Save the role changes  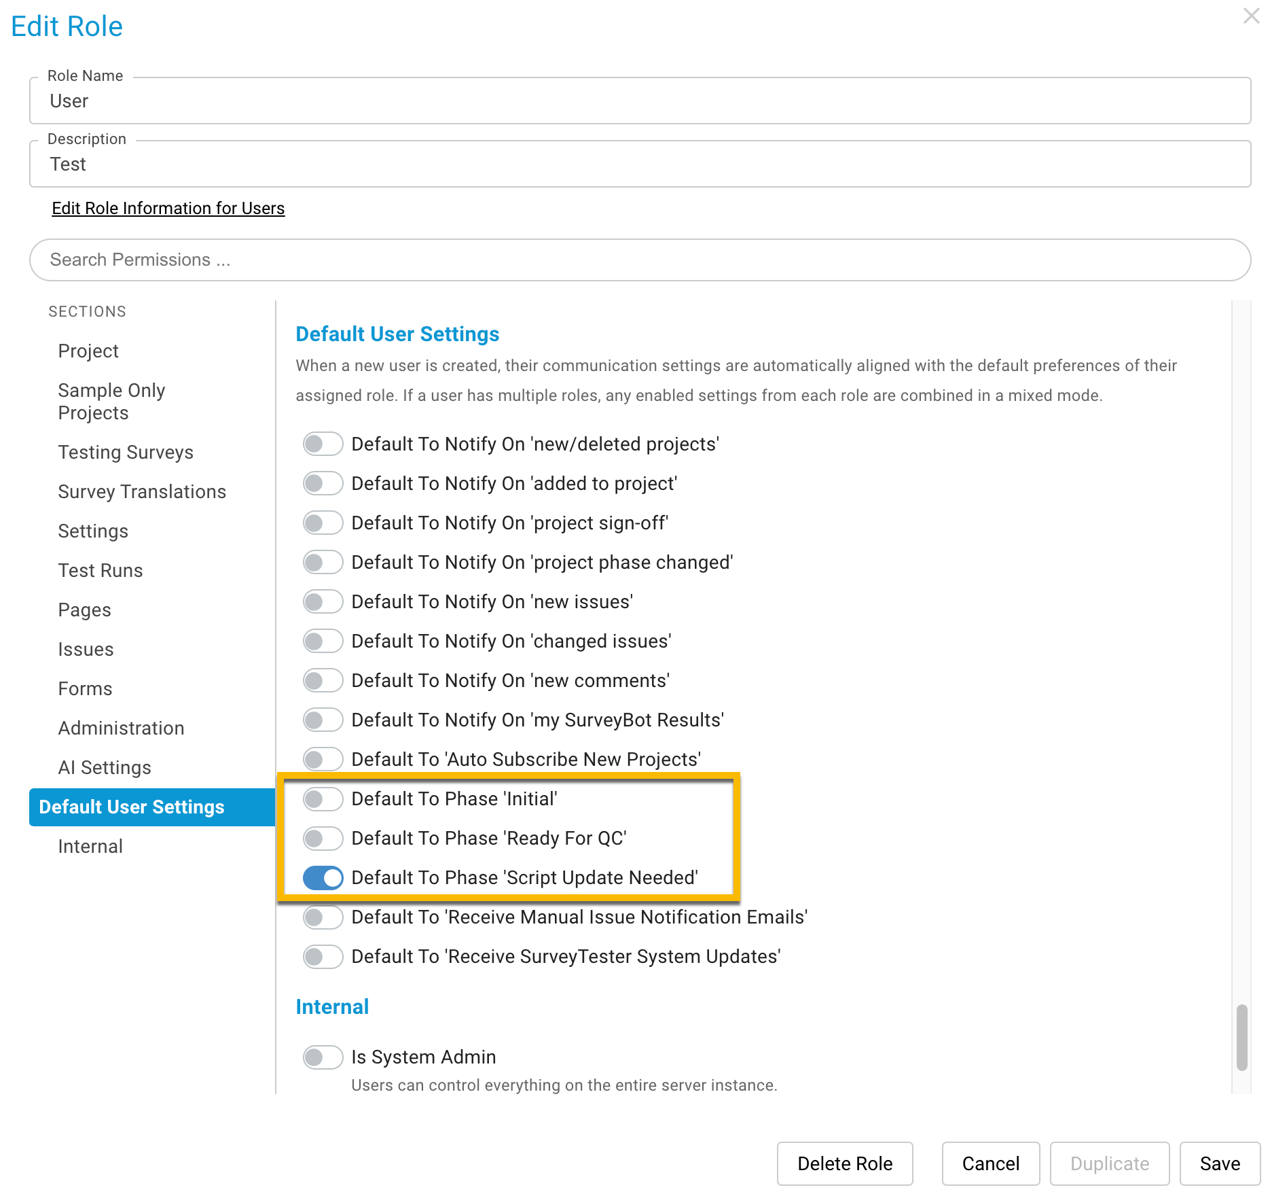point(1220,1163)
